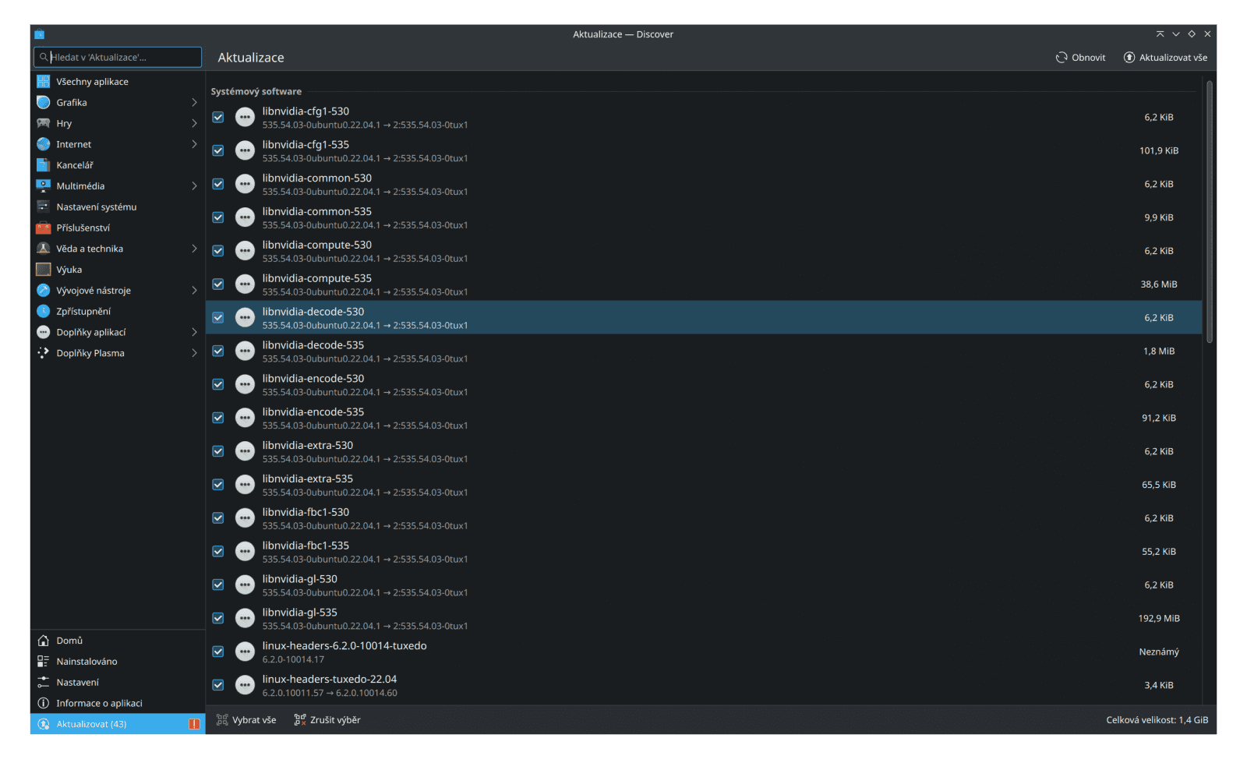Open the Příslušenství category icon
The image size is (1247, 770).
44,228
